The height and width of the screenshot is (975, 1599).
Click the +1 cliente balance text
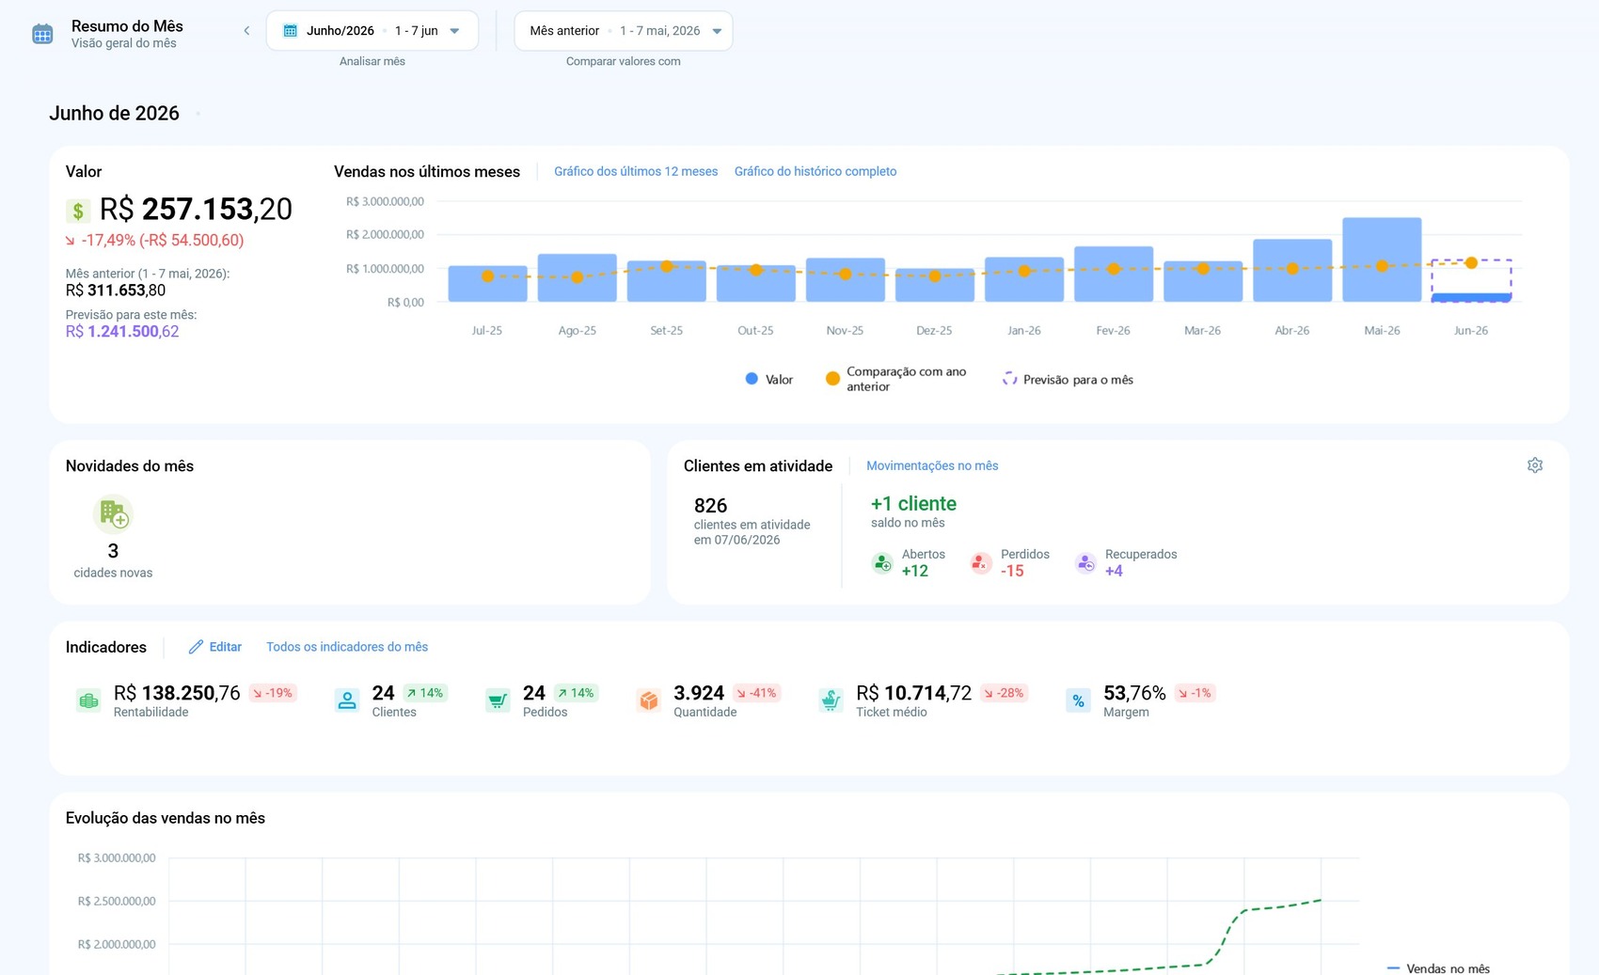(x=913, y=504)
